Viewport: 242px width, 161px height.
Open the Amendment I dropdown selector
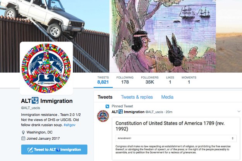point(176,138)
